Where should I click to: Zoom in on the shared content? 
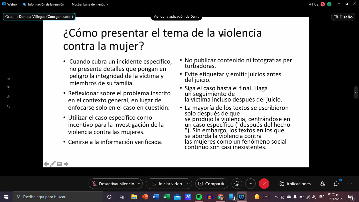[x=8, y=97]
